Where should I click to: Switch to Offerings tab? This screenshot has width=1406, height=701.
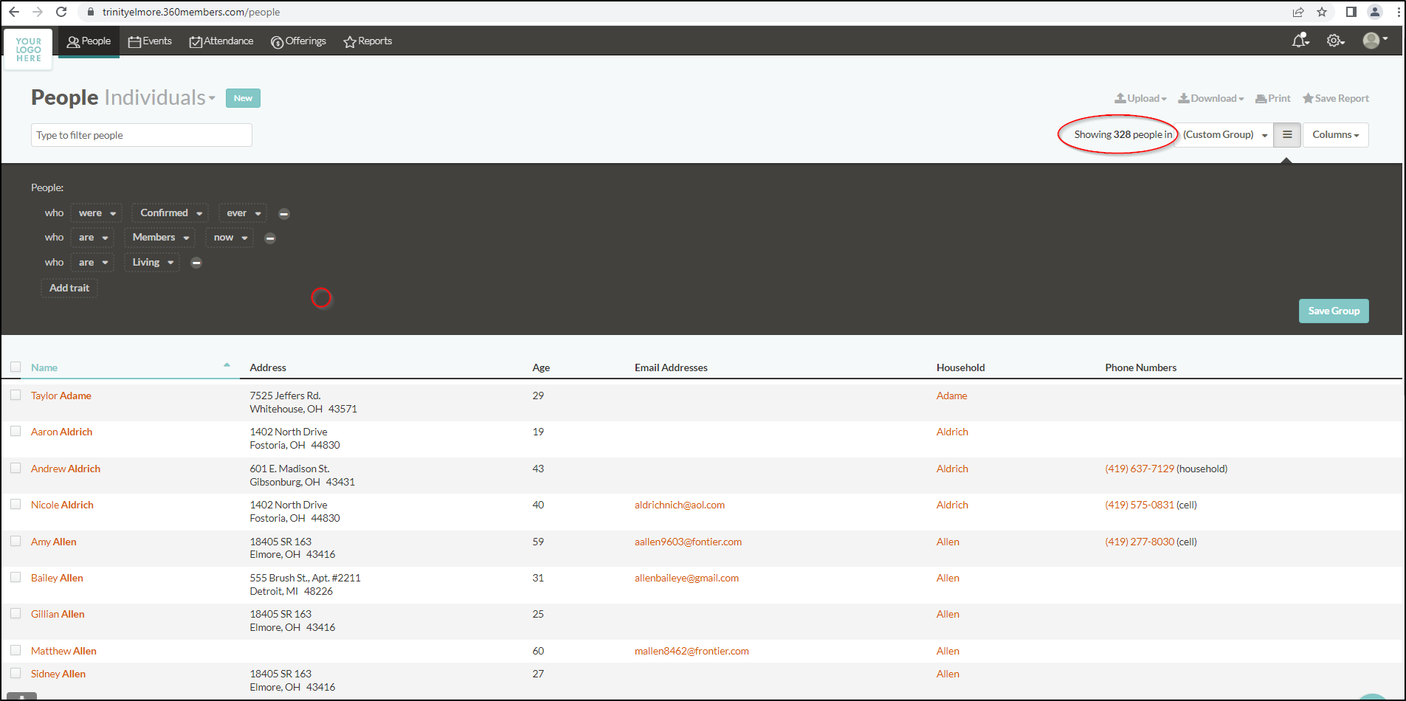(x=298, y=41)
